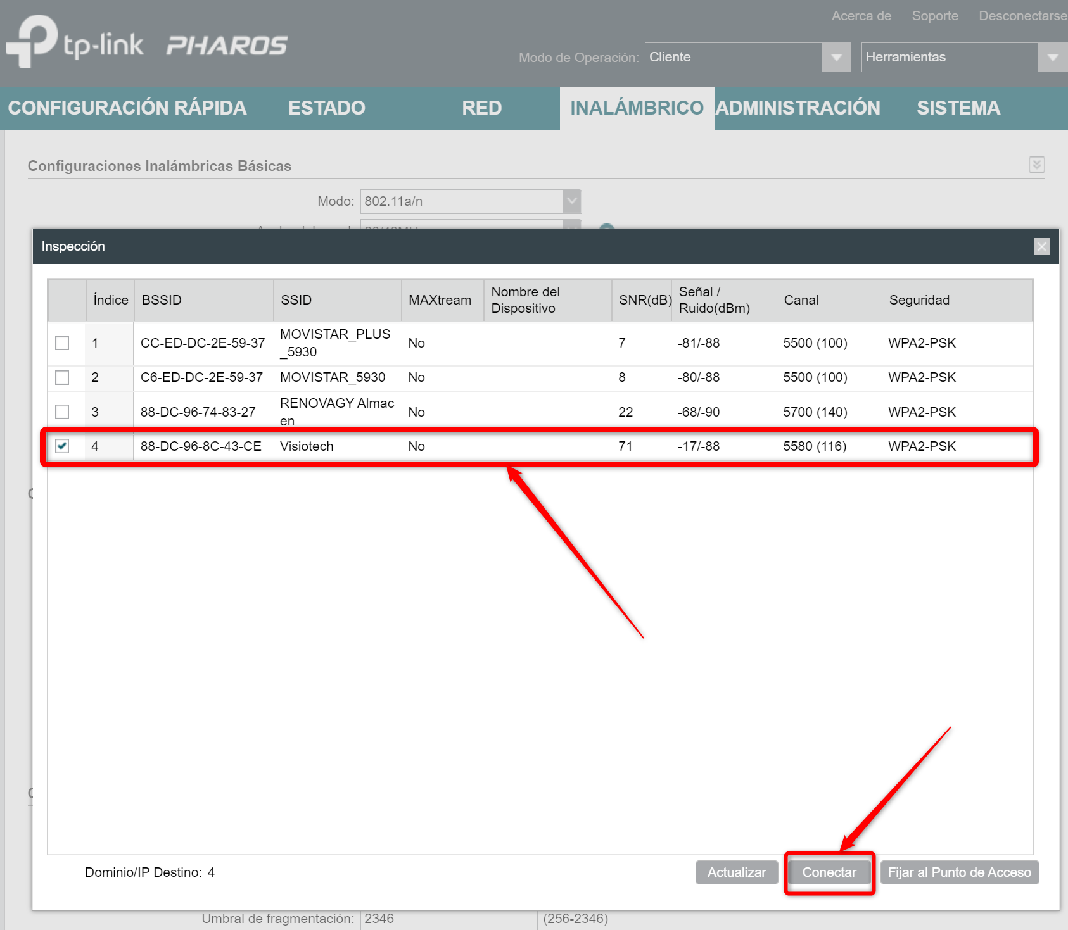Screen dimensions: 1068x930
Task: Click the Conectar button
Action: pos(829,872)
